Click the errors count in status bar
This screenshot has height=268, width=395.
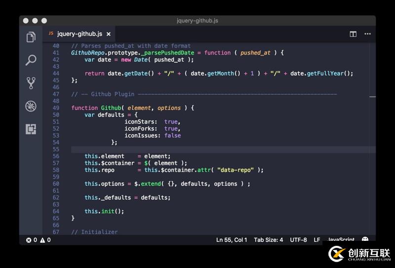pyautogui.click(x=32, y=240)
